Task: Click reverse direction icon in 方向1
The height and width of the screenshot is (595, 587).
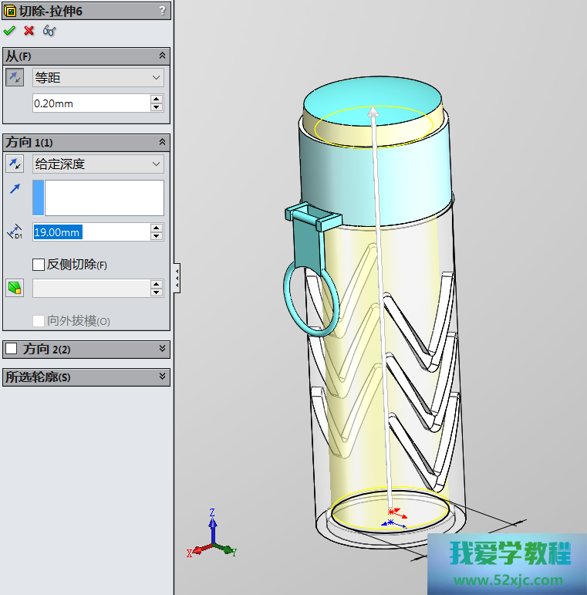Action: point(15,164)
